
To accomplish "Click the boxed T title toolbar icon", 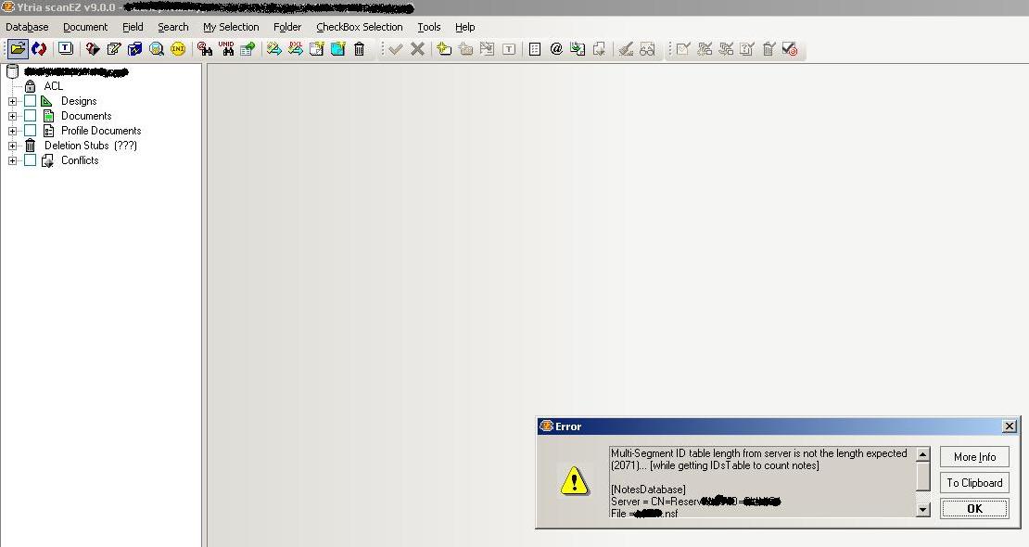I will pyautogui.click(x=66, y=48).
